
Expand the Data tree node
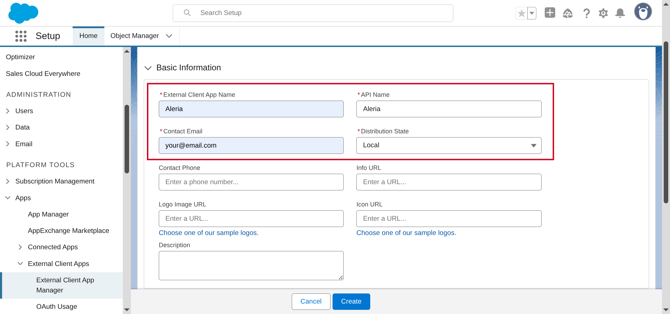click(8, 127)
